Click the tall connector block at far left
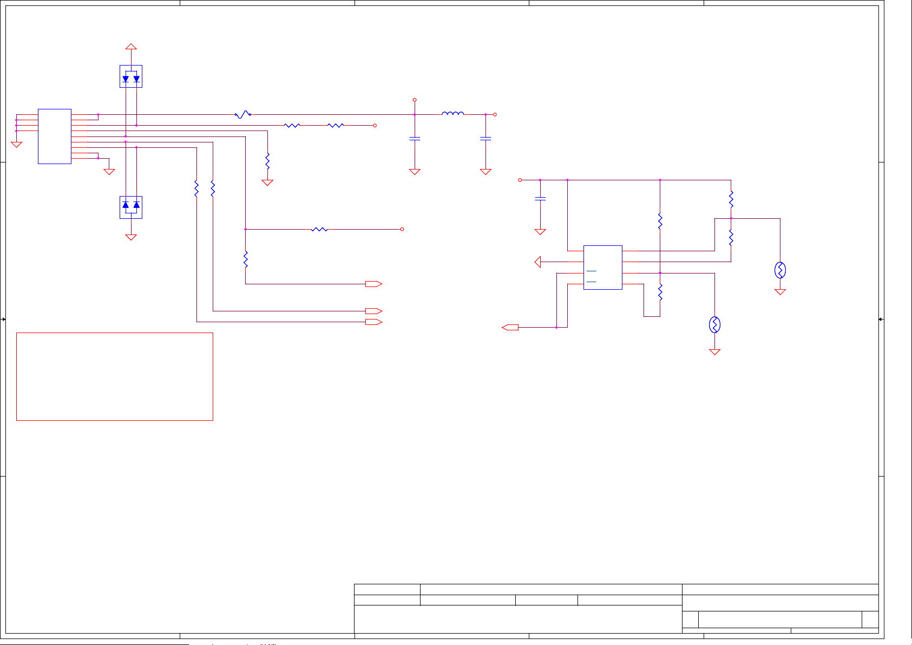 coord(55,136)
